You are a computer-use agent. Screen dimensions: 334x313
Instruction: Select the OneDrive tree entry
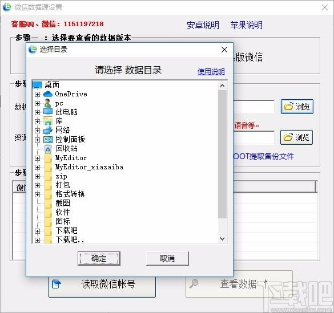71,94
